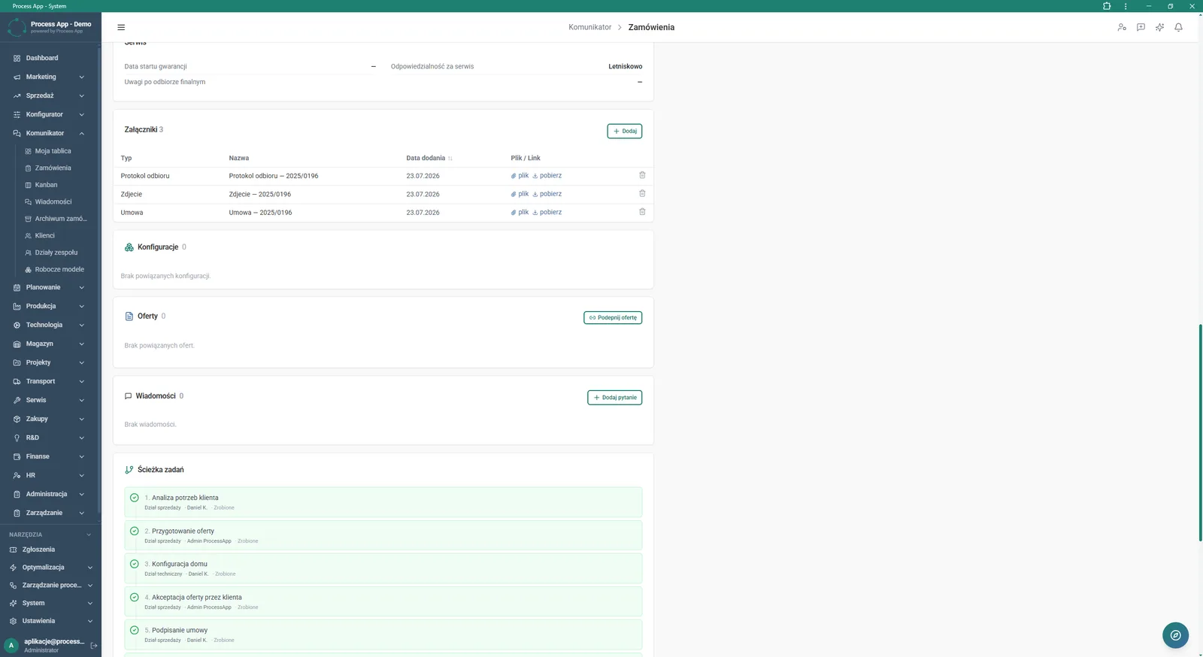The width and height of the screenshot is (1203, 657).
Task: Click the extensions puzzle icon in title bar
Action: click(1107, 6)
